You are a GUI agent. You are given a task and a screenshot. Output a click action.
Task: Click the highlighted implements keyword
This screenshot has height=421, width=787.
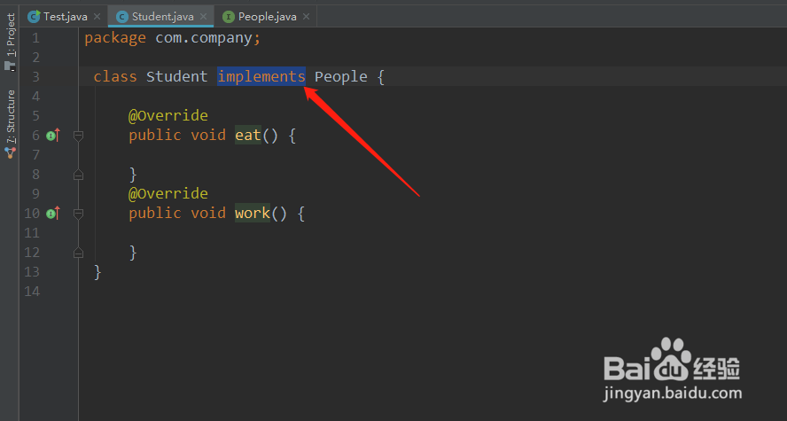pos(261,76)
